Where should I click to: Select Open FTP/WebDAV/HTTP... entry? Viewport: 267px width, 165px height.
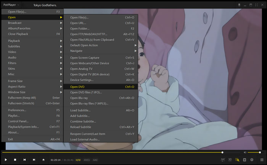coord(101,34)
